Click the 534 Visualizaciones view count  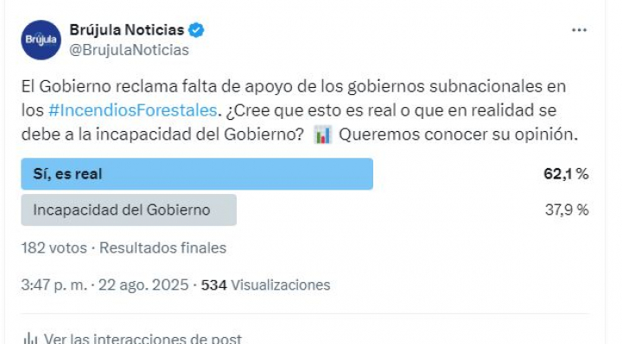coord(265,285)
